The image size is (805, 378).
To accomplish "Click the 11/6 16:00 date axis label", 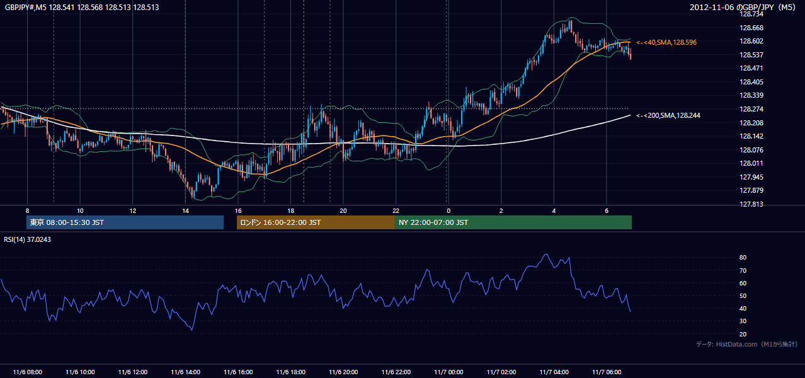I will tap(237, 372).
